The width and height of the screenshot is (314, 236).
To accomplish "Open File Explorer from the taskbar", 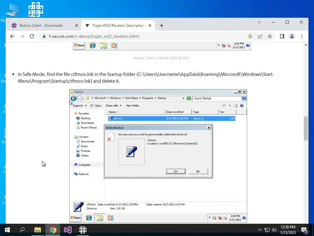I will pos(37,230).
